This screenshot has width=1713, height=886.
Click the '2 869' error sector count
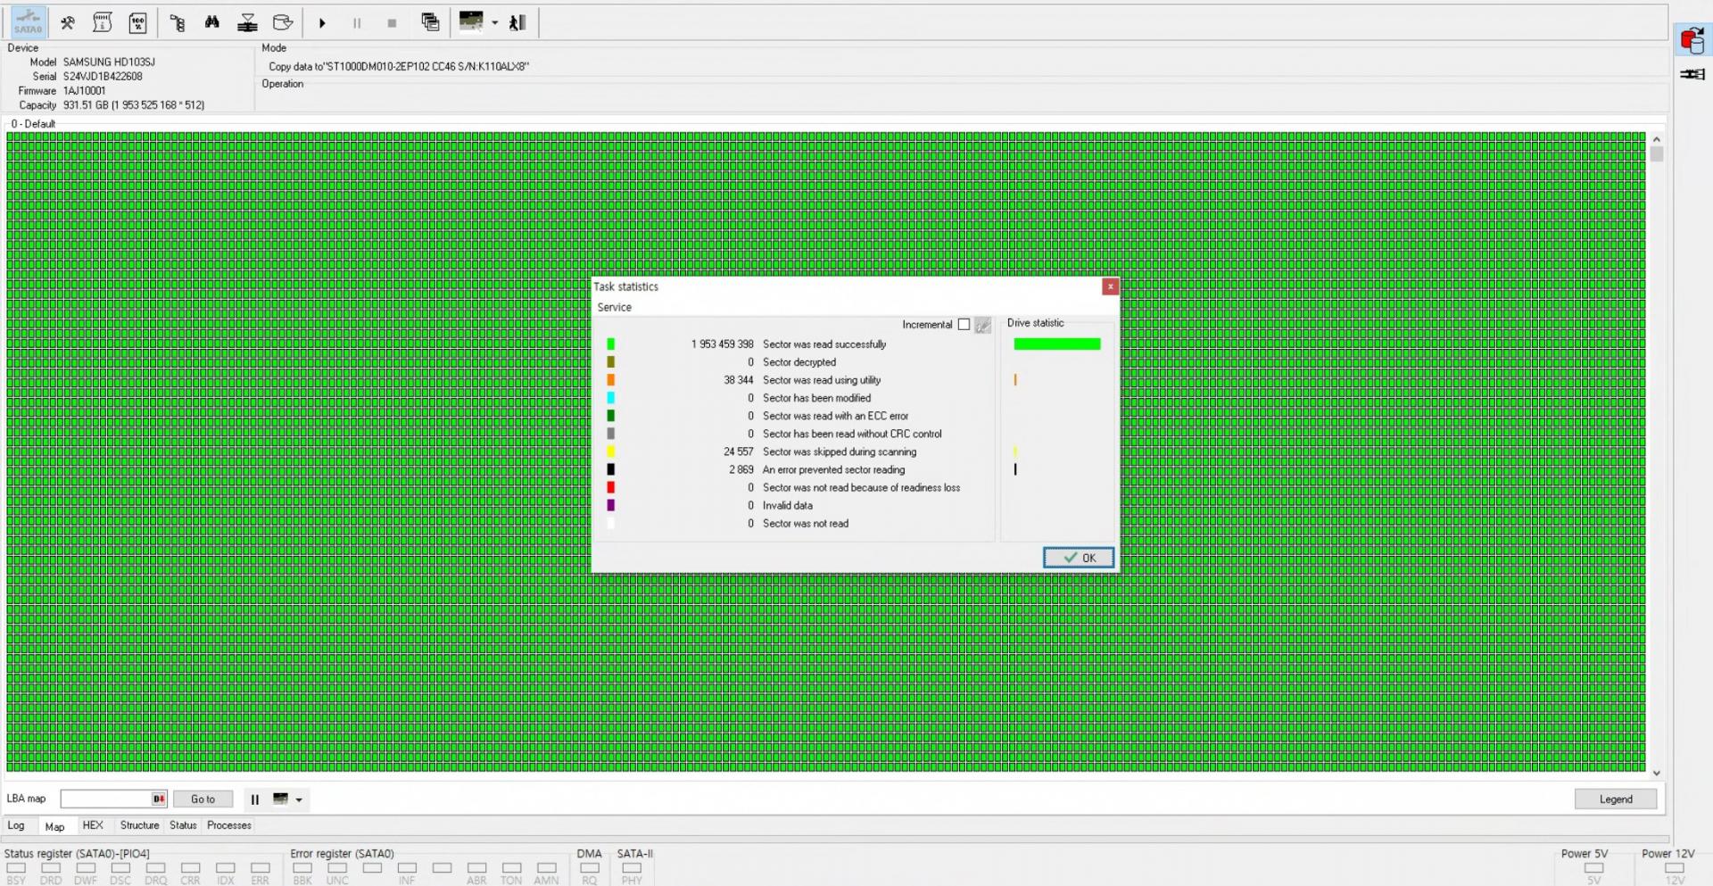[x=741, y=469]
